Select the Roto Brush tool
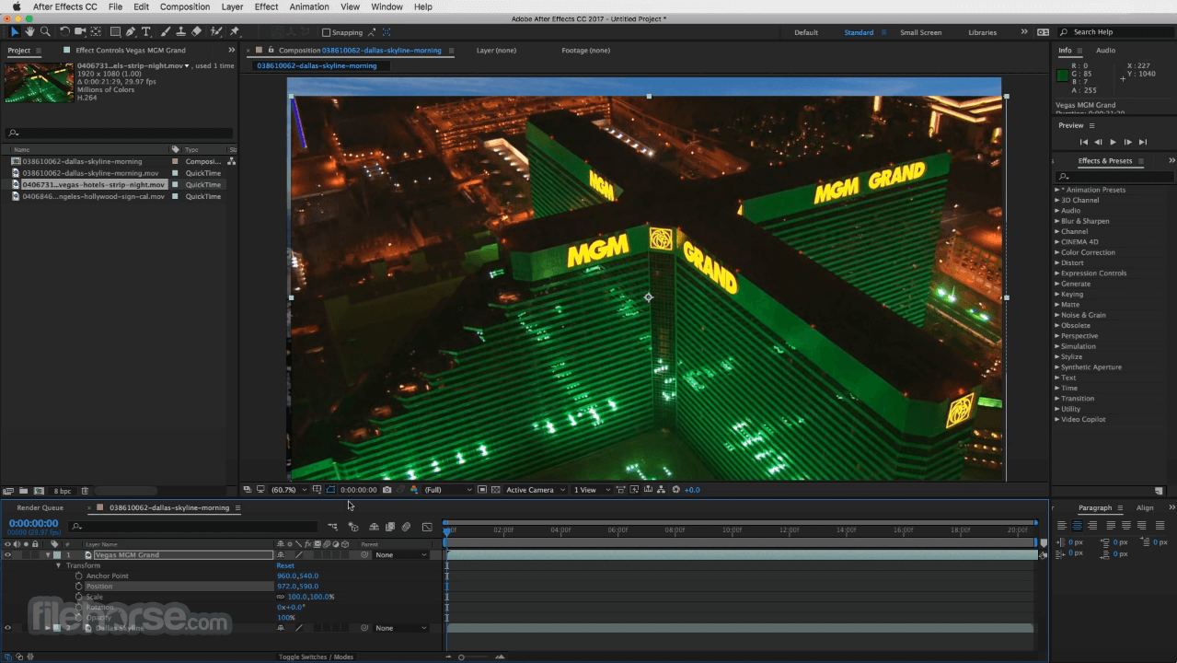This screenshot has height=663, width=1177. pyautogui.click(x=215, y=32)
